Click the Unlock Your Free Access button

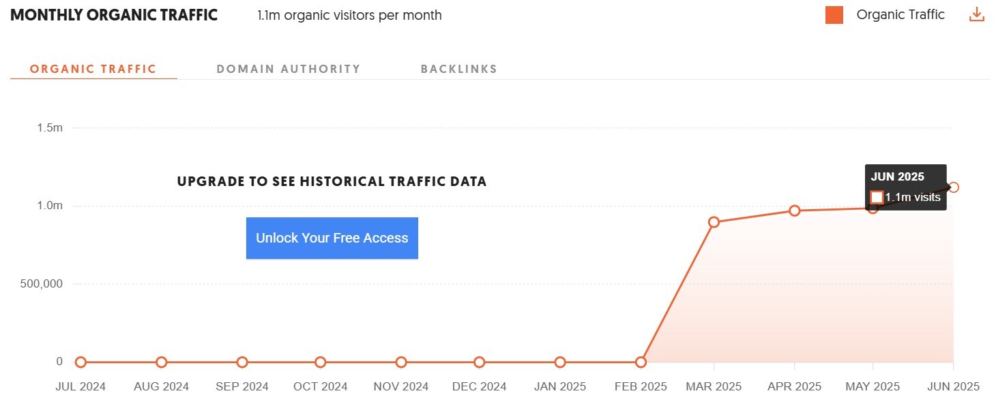click(x=332, y=238)
